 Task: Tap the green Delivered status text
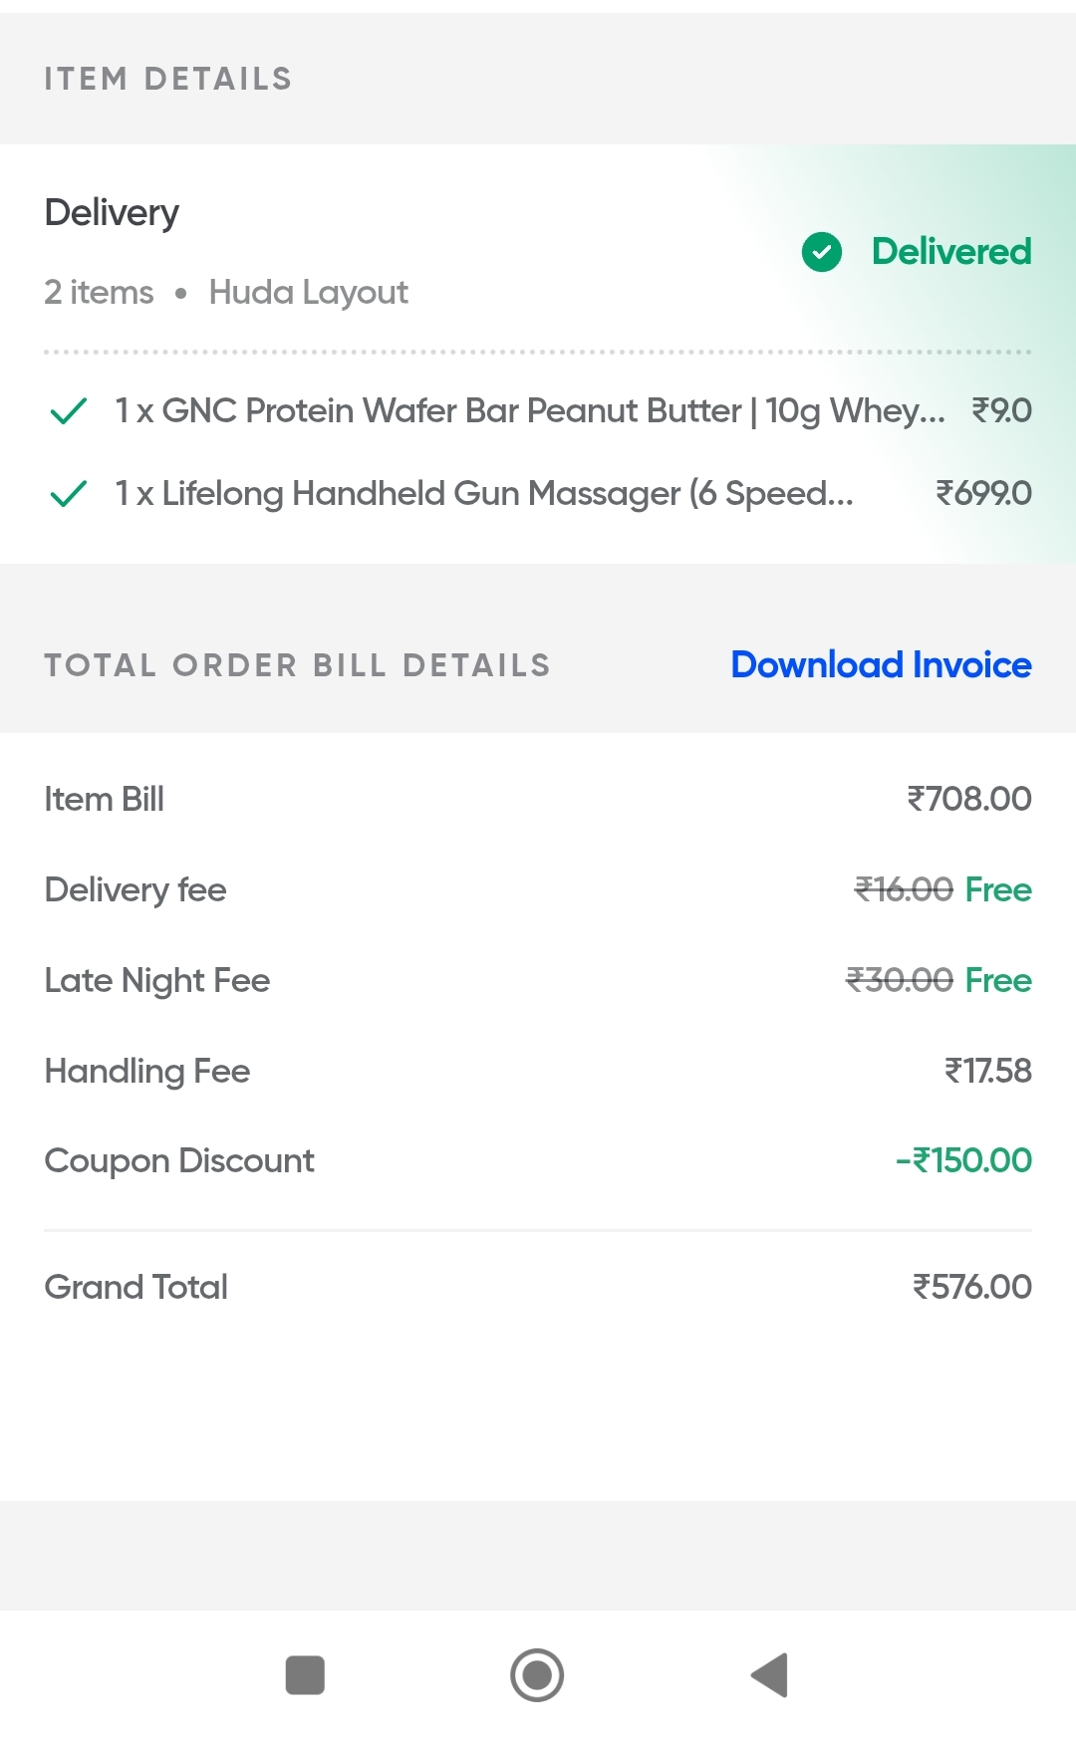click(x=950, y=252)
